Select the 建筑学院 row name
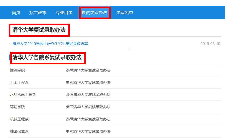Image resolution: width=225 pixels, height=138 pixels. click(17, 70)
